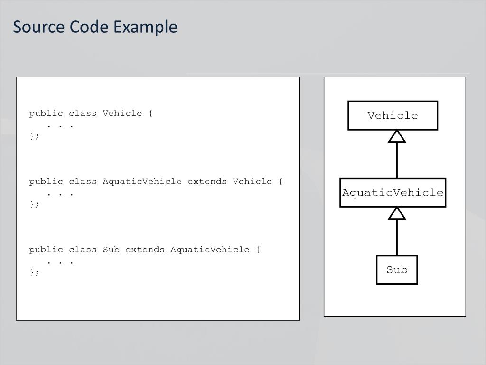This screenshot has width=486, height=365.
Task: Click 'public class AquaticVehicle extends Vehicle {' line
Action: click(156, 181)
